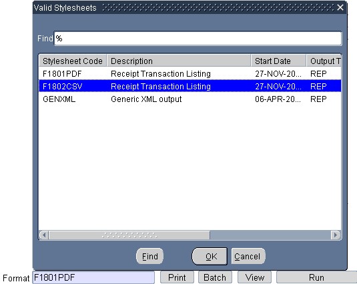Click the Start Date column header
This screenshot has height=284, width=357.
pyautogui.click(x=279, y=61)
